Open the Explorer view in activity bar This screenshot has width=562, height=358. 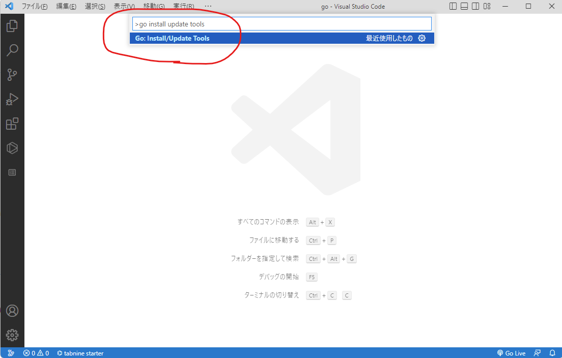click(x=12, y=26)
